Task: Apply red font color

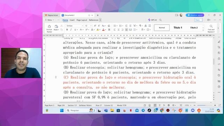Action: point(104,30)
